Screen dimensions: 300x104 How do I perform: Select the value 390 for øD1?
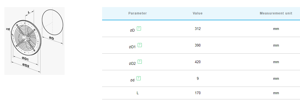click(198, 45)
